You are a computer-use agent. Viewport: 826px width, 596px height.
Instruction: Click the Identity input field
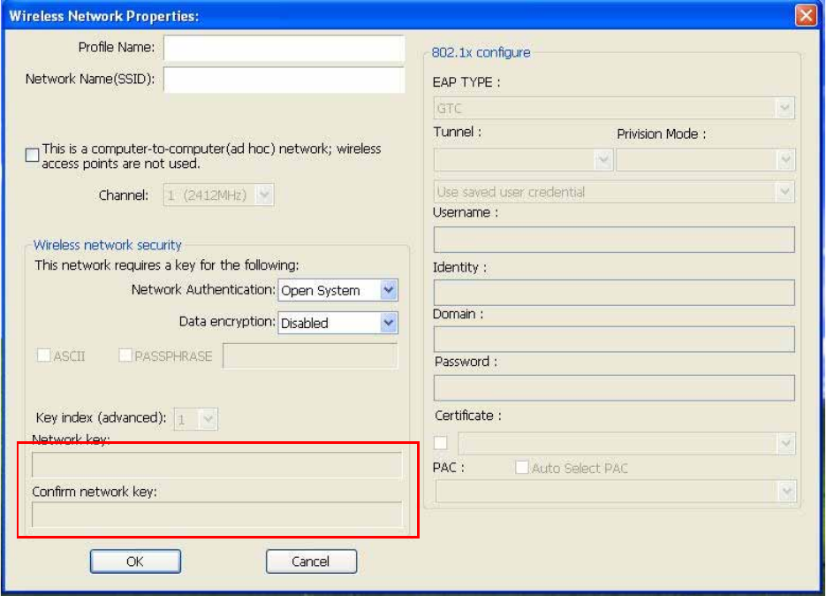click(614, 292)
